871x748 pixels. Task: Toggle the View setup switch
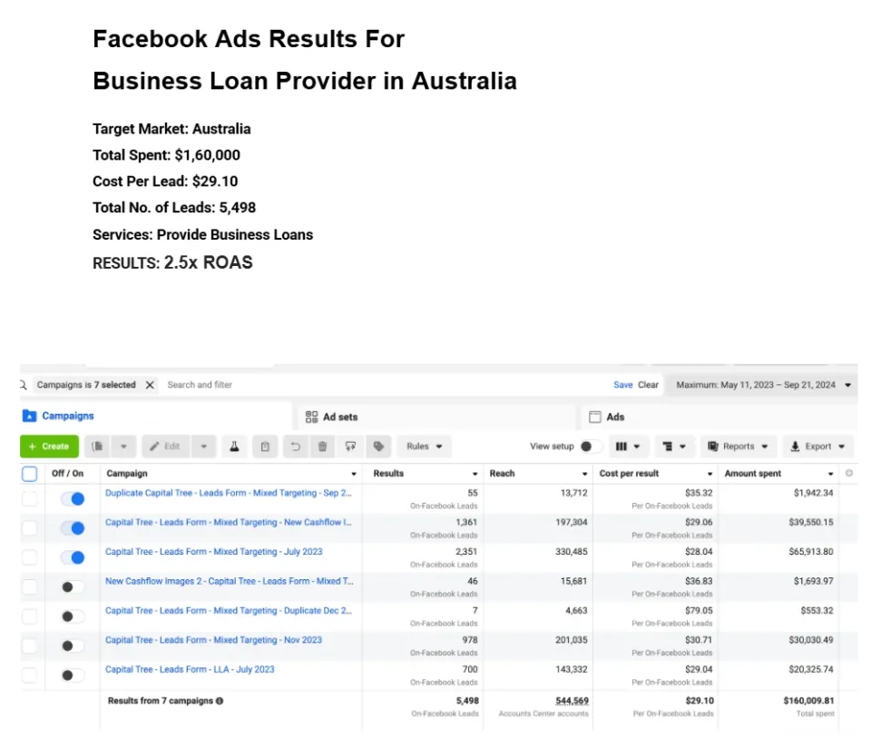[591, 447]
